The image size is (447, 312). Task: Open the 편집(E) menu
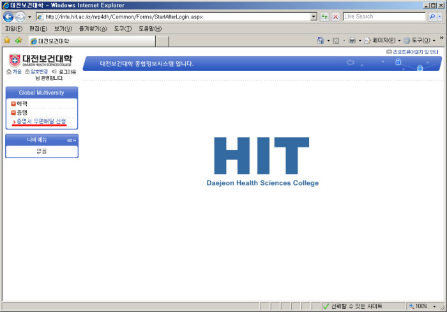[x=38, y=29]
